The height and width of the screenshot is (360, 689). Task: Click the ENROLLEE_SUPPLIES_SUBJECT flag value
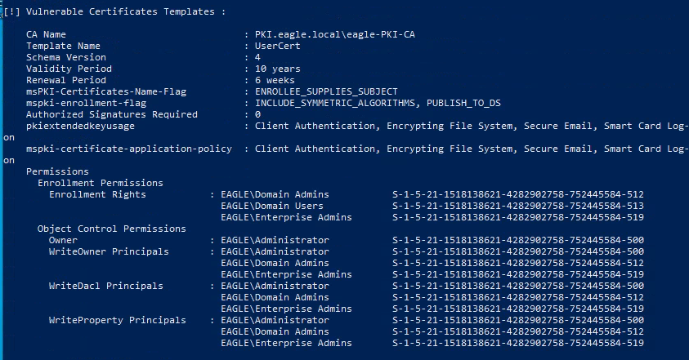point(326,92)
